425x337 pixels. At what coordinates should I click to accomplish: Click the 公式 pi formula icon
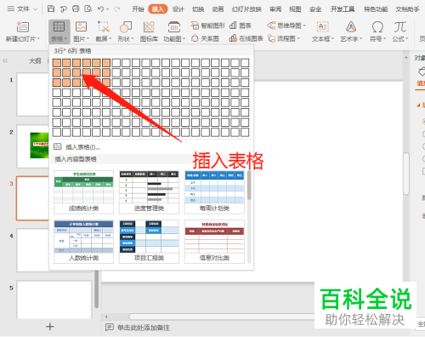[399, 27]
